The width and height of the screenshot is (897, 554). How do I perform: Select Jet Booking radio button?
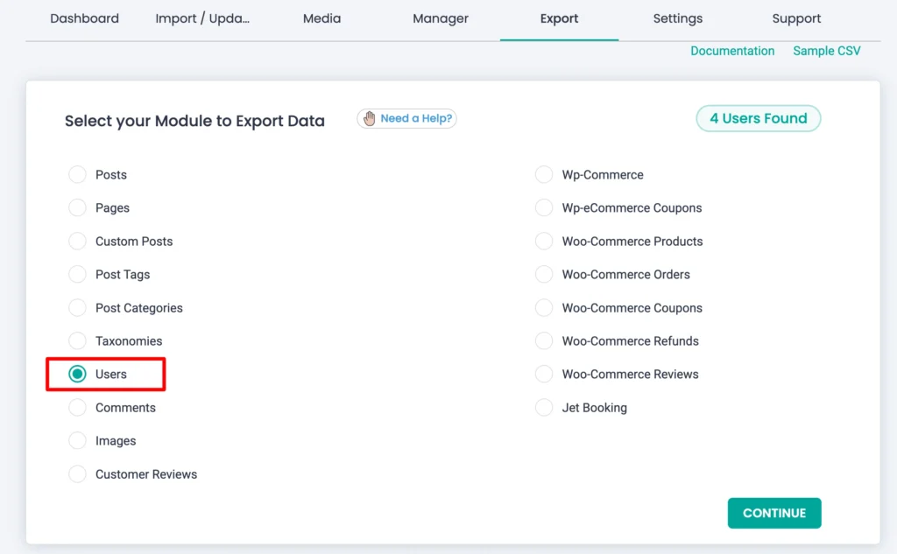point(544,408)
